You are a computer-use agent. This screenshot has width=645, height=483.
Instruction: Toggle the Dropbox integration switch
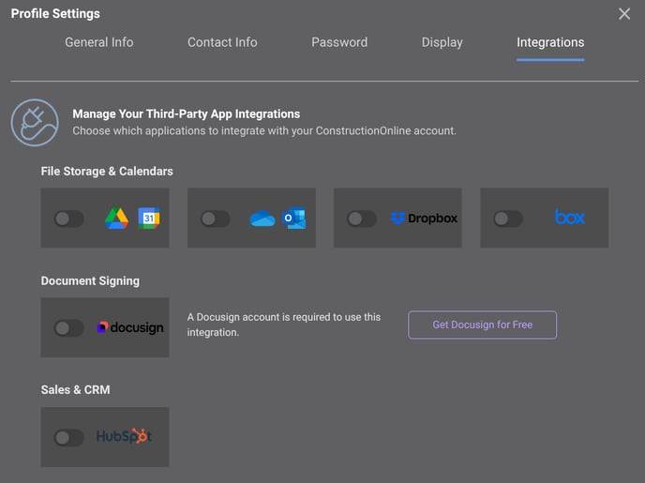[361, 219]
